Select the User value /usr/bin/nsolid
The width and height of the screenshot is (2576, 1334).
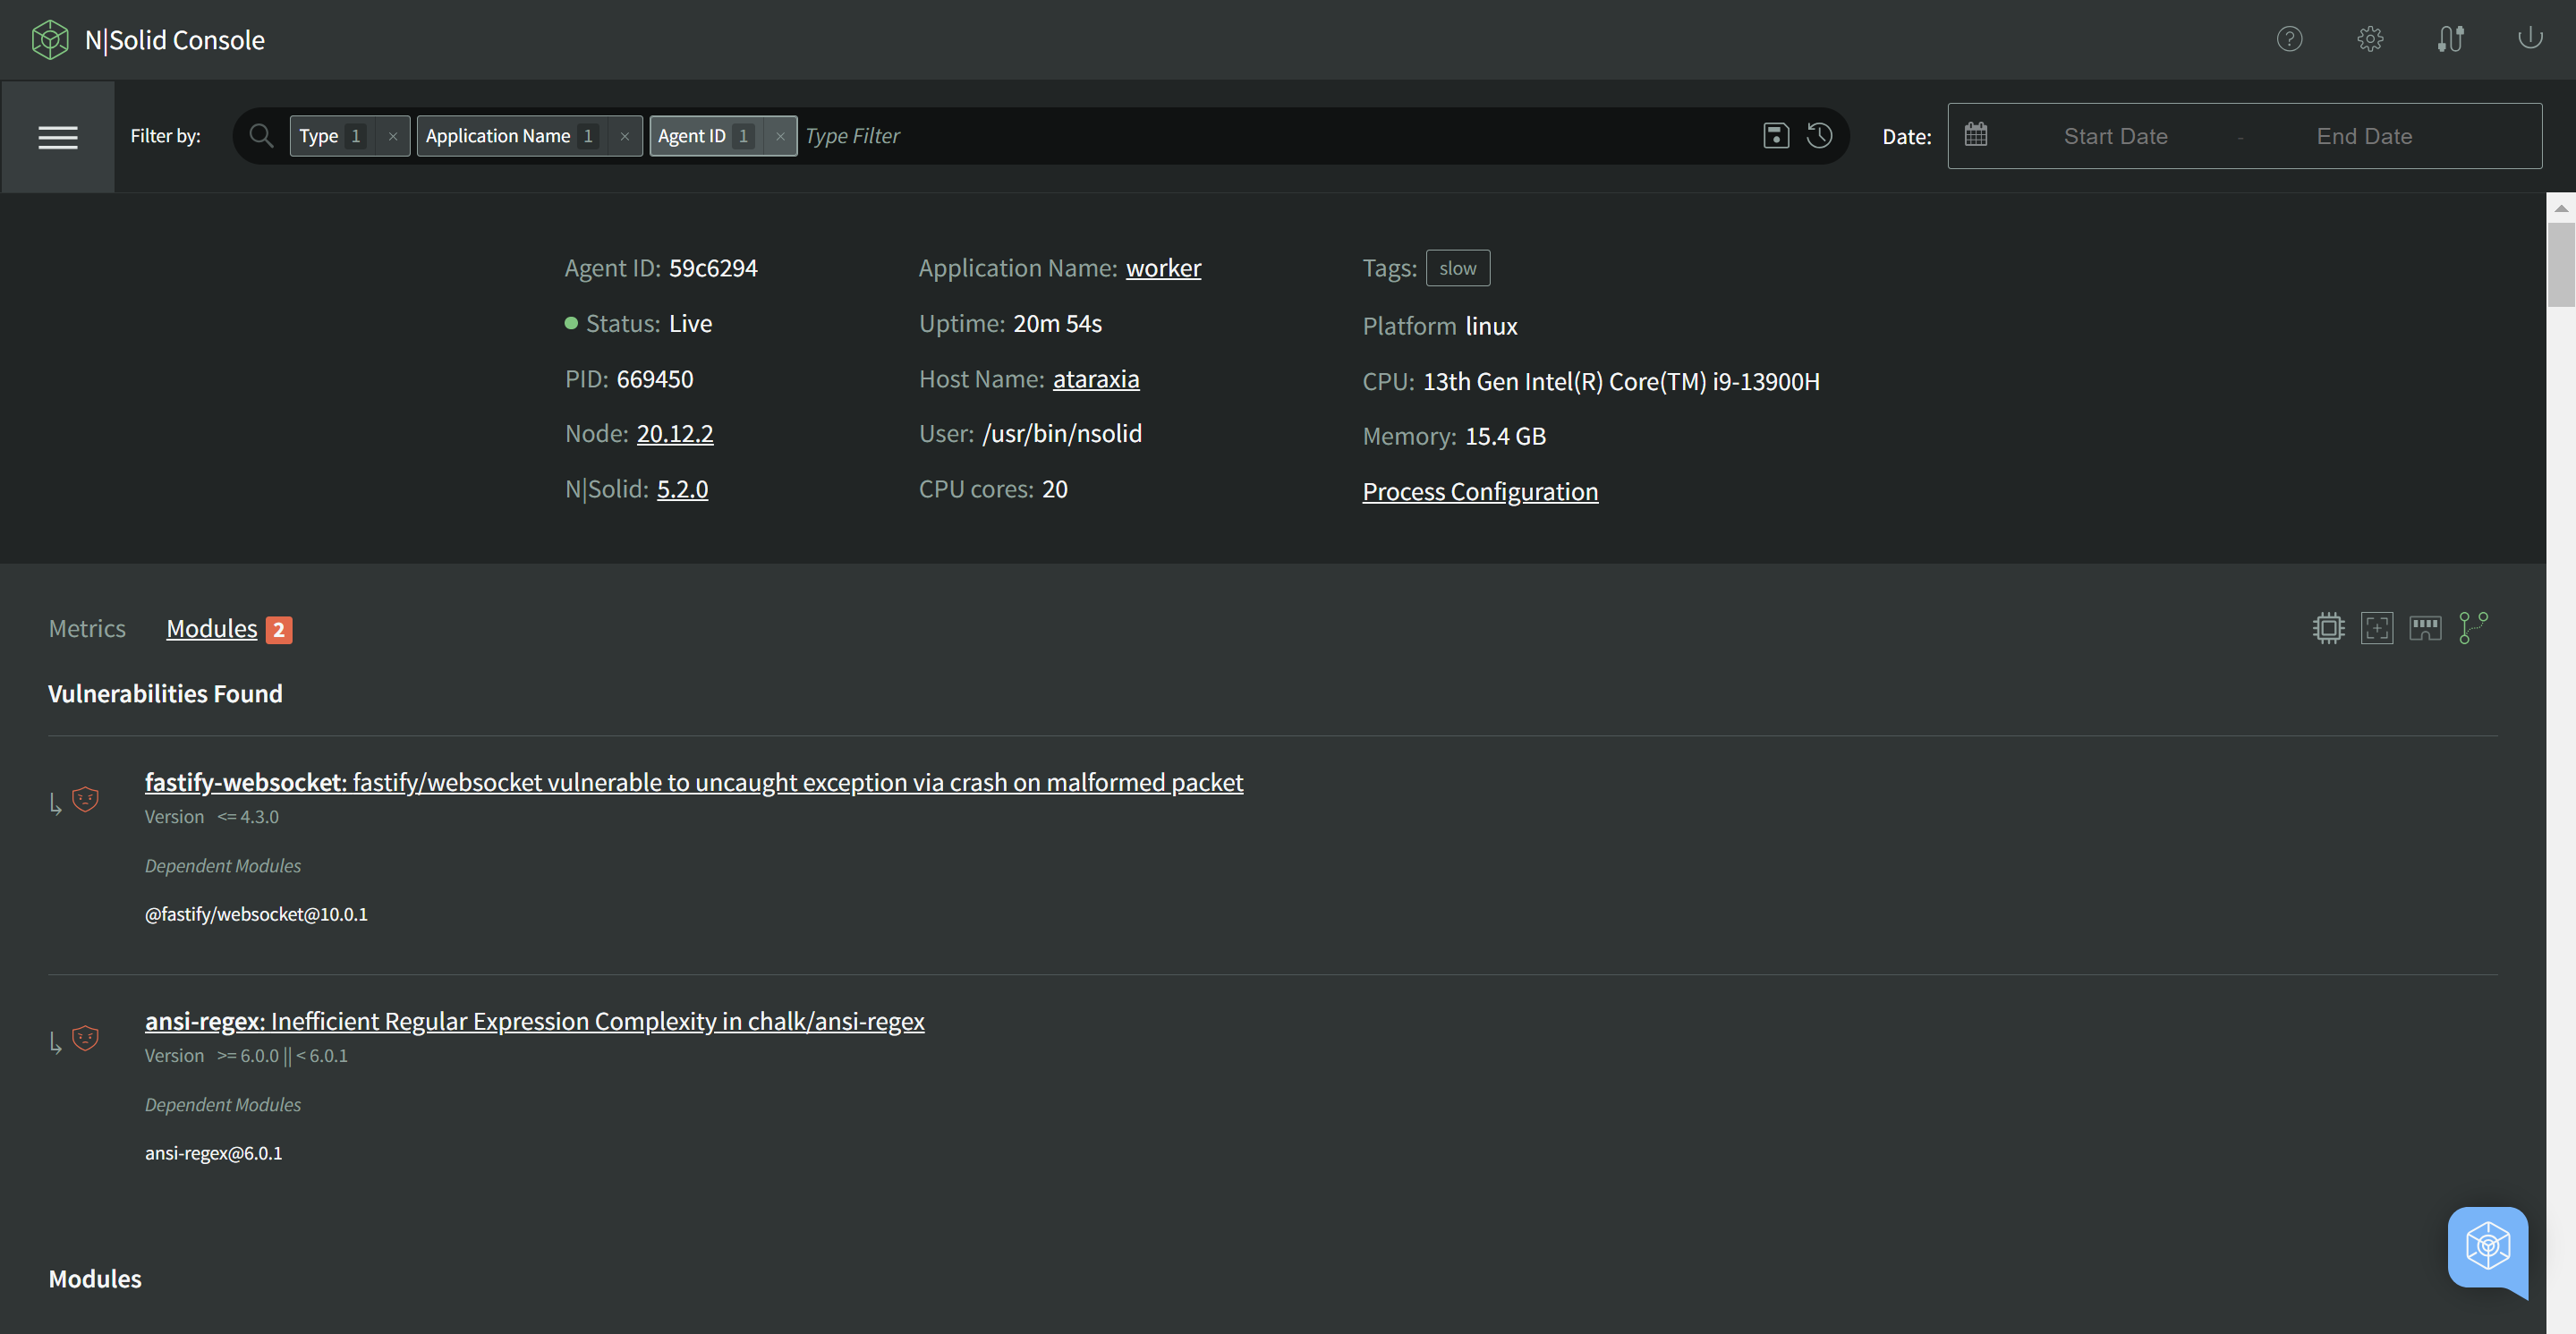click(x=1062, y=433)
